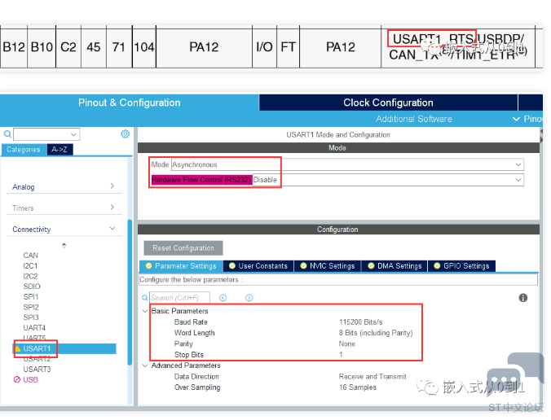Open the Clock Configuration tab
Image resolution: width=551 pixels, height=420 pixels.
pos(388,103)
